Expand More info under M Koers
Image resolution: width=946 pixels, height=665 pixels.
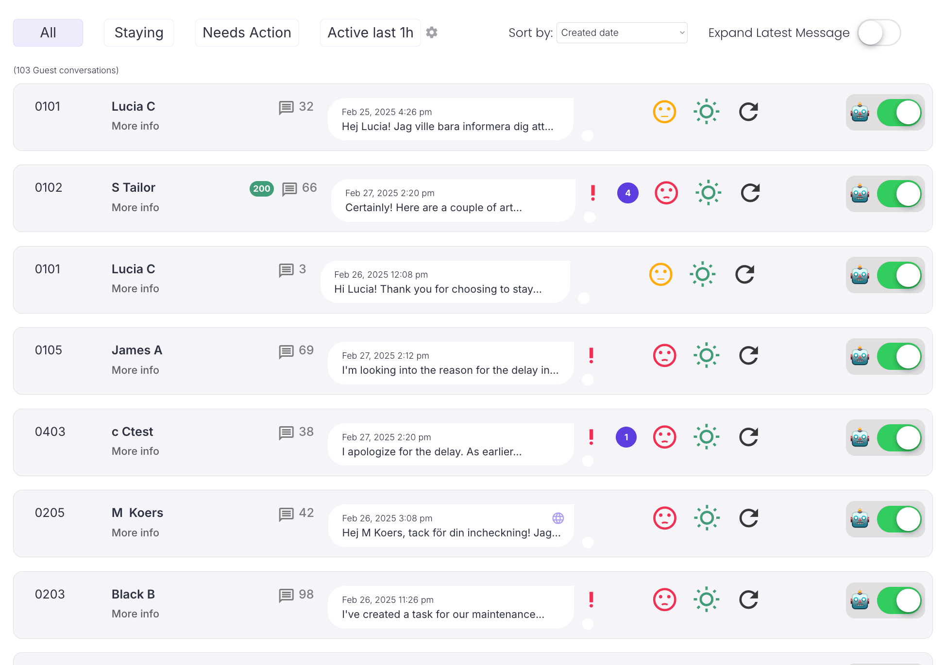click(135, 532)
